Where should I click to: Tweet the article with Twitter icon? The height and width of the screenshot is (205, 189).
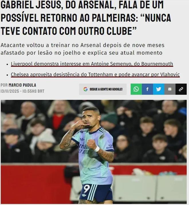159,89
